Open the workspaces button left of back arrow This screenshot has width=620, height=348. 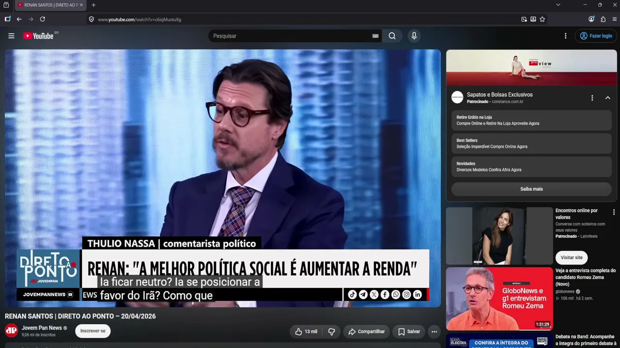pyautogui.click(x=7, y=19)
